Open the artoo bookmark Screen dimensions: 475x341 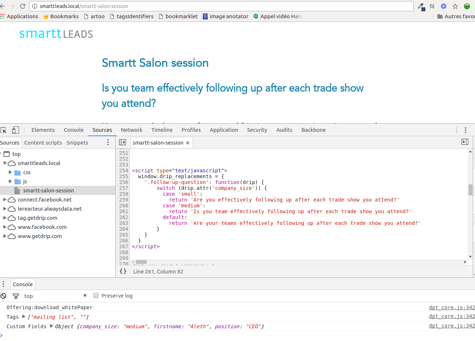pyautogui.click(x=94, y=16)
